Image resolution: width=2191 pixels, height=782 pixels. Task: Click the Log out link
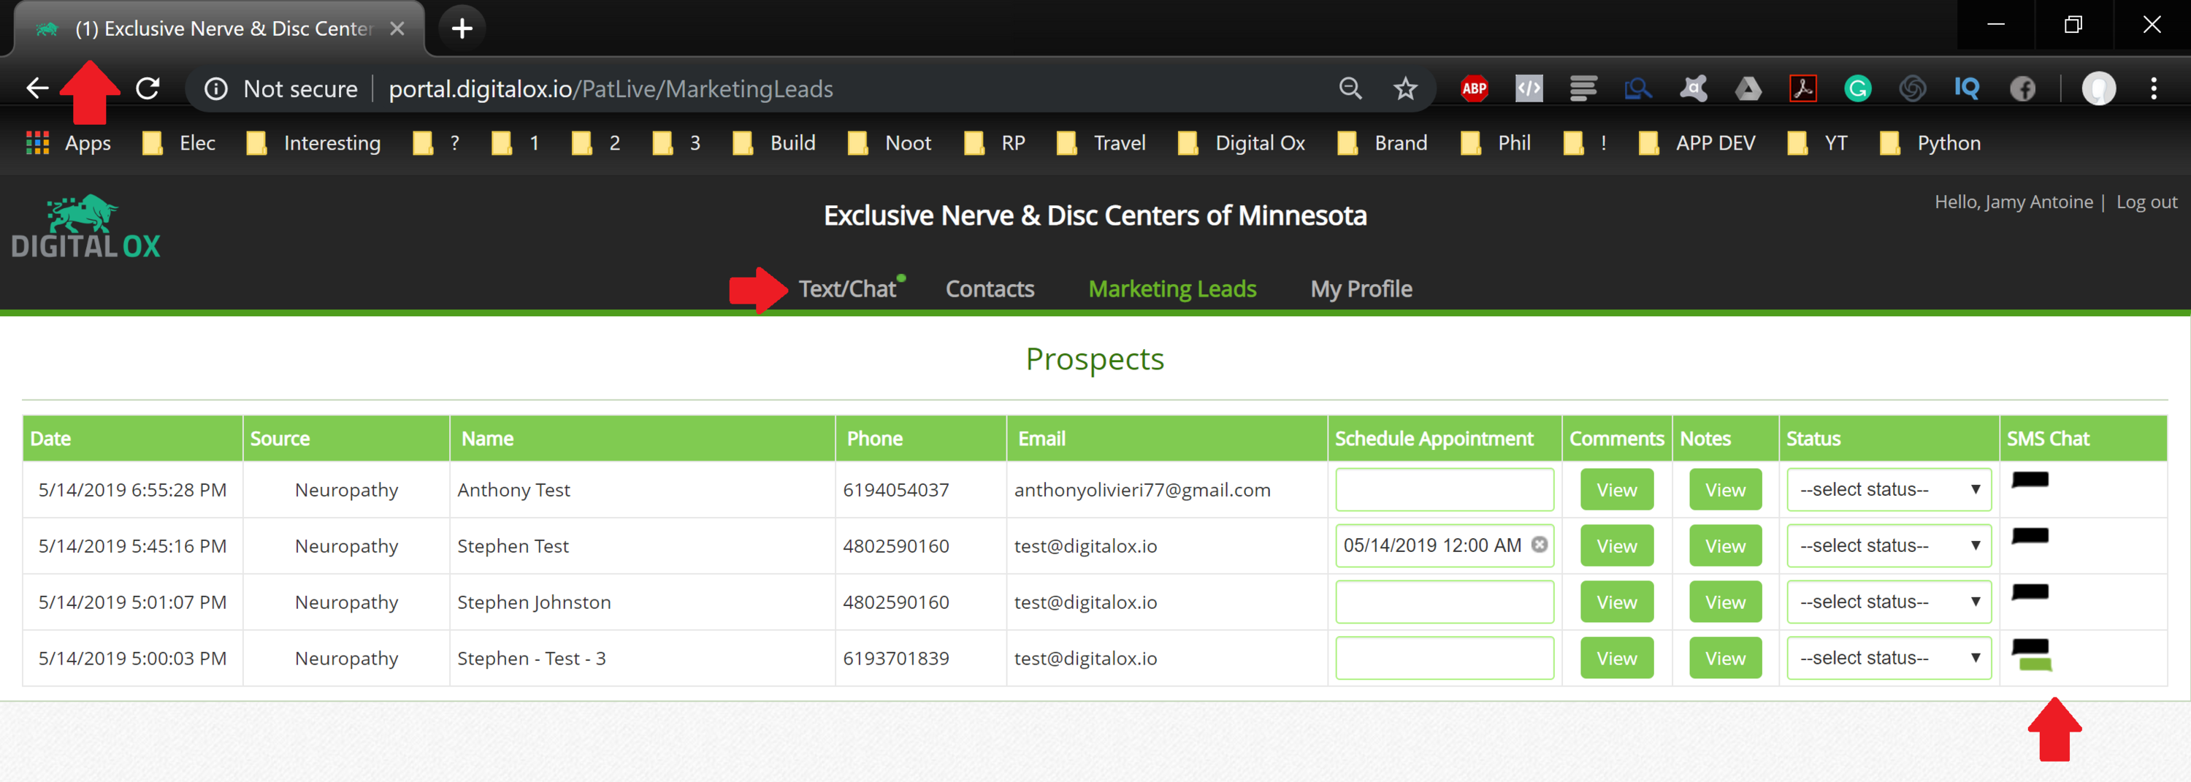coord(2146,202)
